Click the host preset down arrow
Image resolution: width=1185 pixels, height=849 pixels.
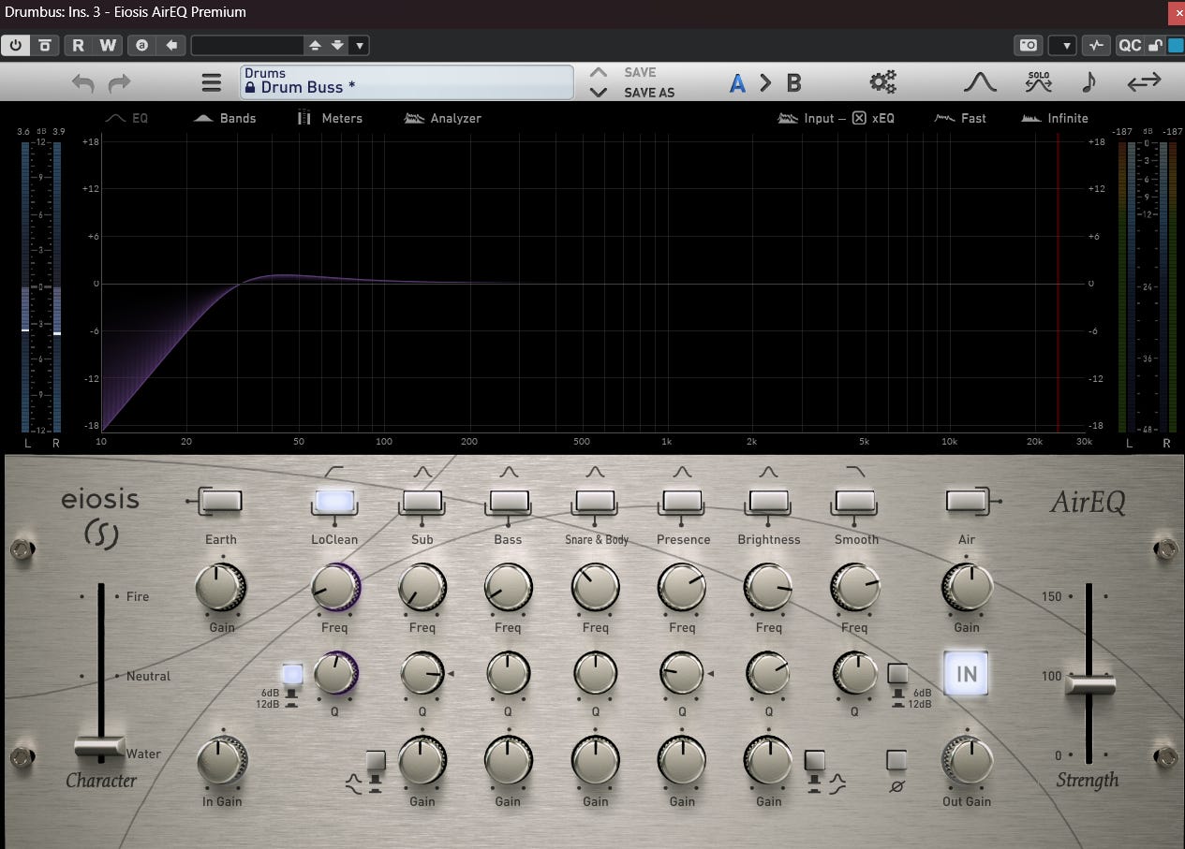[x=337, y=45]
